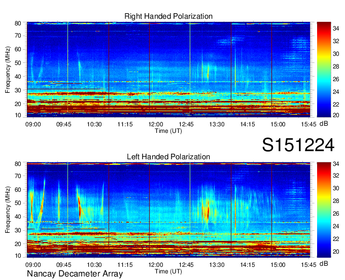Click the Right Handed Polarization spectrogram

coord(168,69)
